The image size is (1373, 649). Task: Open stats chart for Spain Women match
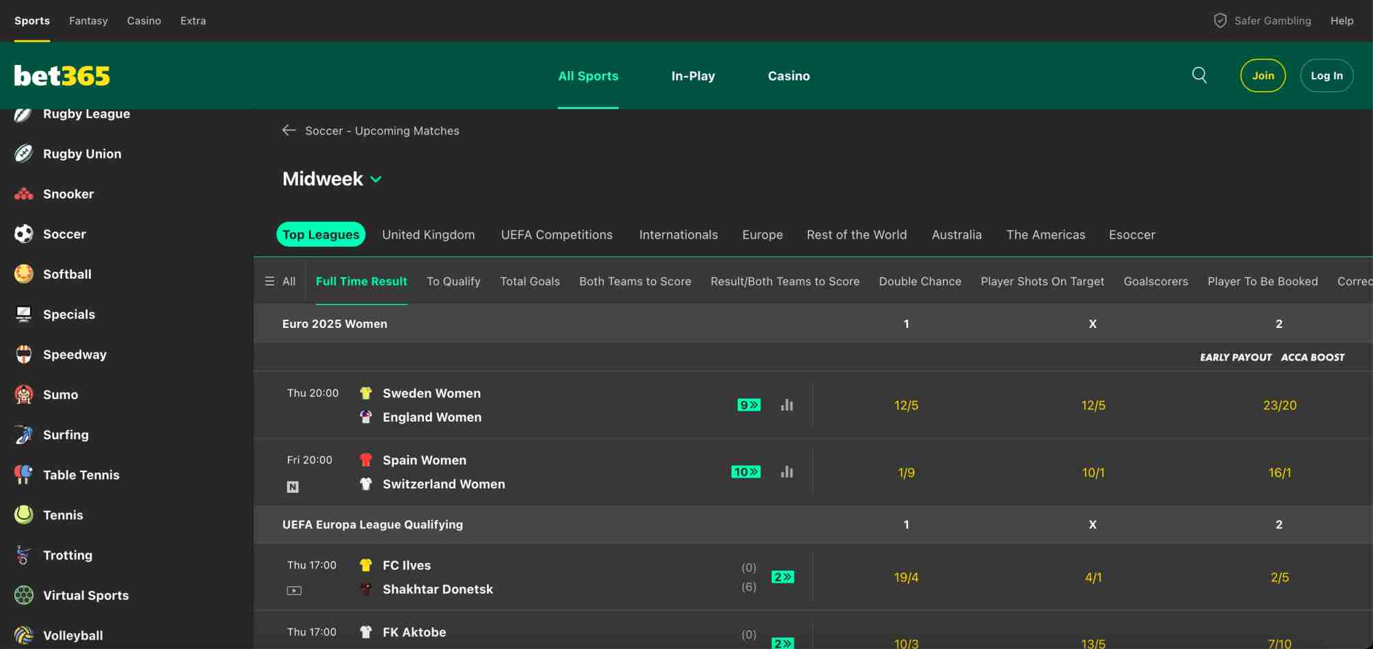tap(787, 472)
